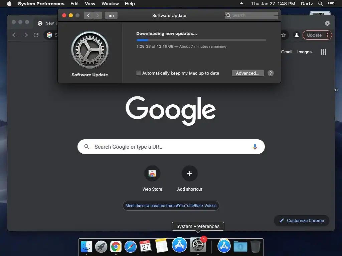Image resolution: width=342 pixels, height=256 pixels.
Task: Click Chrome's back arrow
Action: (x=15, y=35)
